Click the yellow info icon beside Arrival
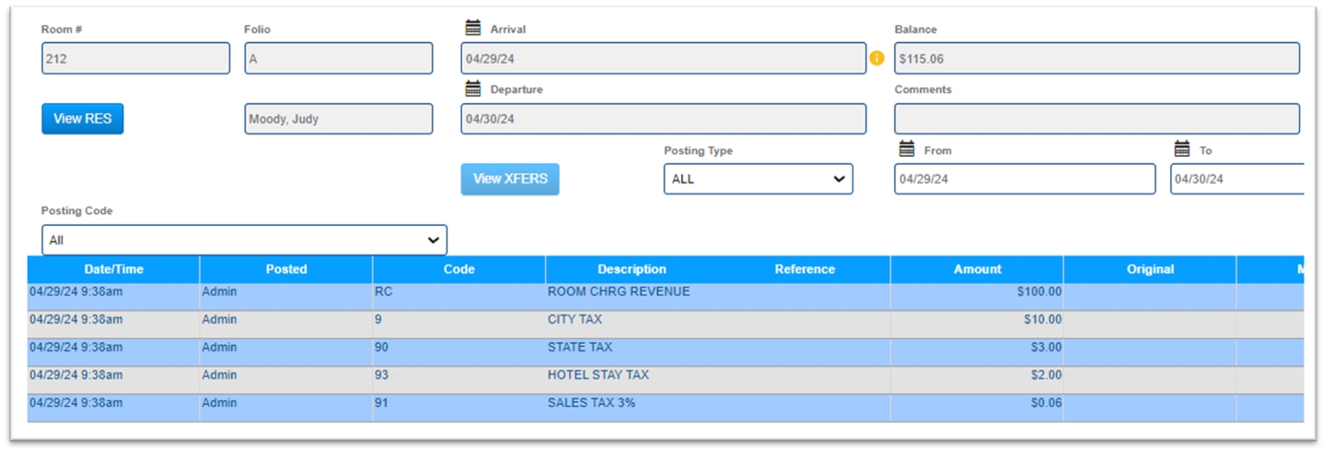 click(x=877, y=59)
